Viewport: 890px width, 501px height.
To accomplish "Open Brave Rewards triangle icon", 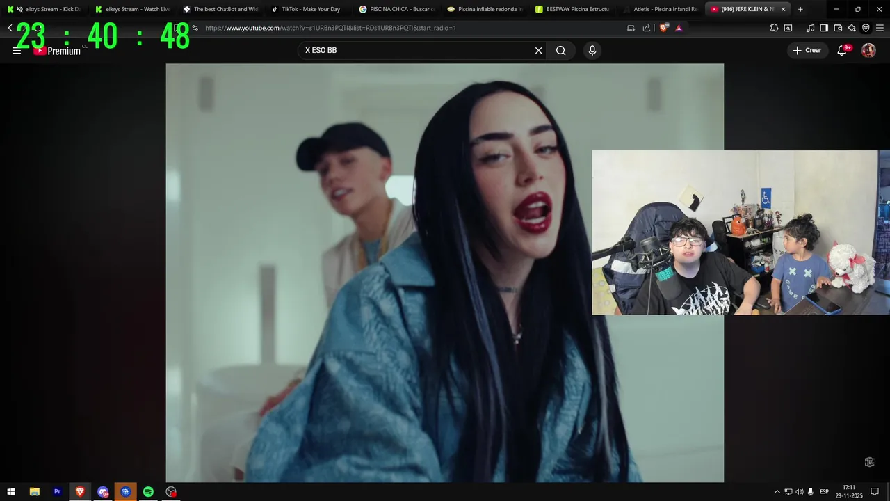I will tap(679, 28).
